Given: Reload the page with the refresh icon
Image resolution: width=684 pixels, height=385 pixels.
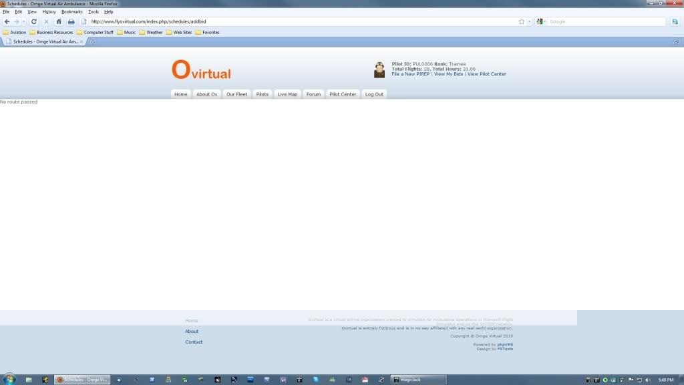Looking at the screenshot, I should click(33, 21).
